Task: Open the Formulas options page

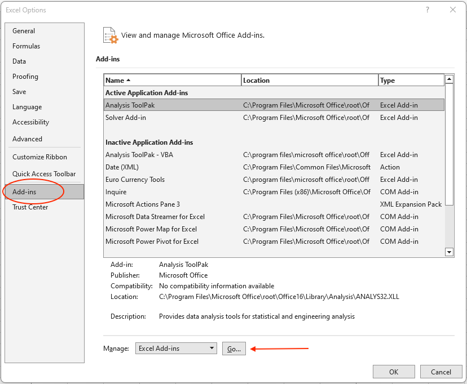Action: click(27, 46)
